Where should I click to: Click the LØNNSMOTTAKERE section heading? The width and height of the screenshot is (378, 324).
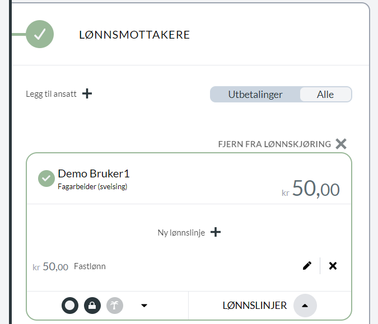click(134, 35)
